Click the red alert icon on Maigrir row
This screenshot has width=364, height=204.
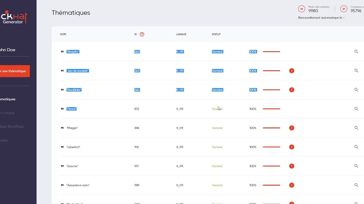291,128
